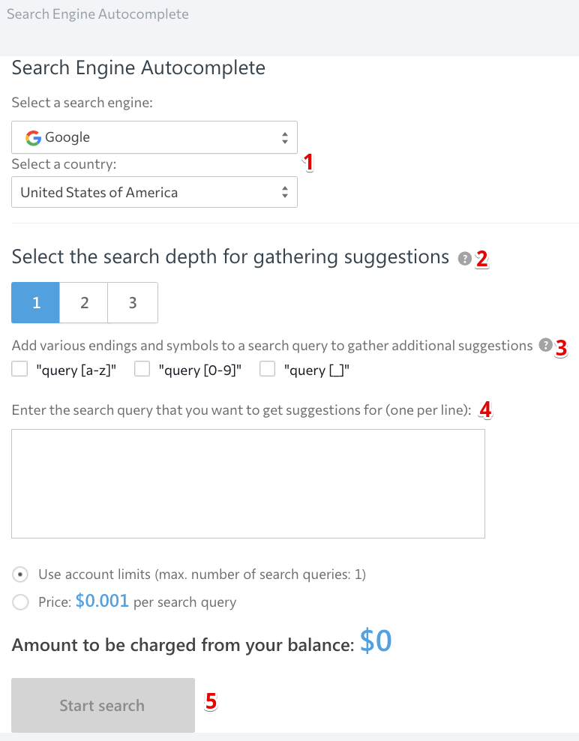The width and height of the screenshot is (579, 741).
Task: Choose Use account limits radio option
Action: (20, 574)
